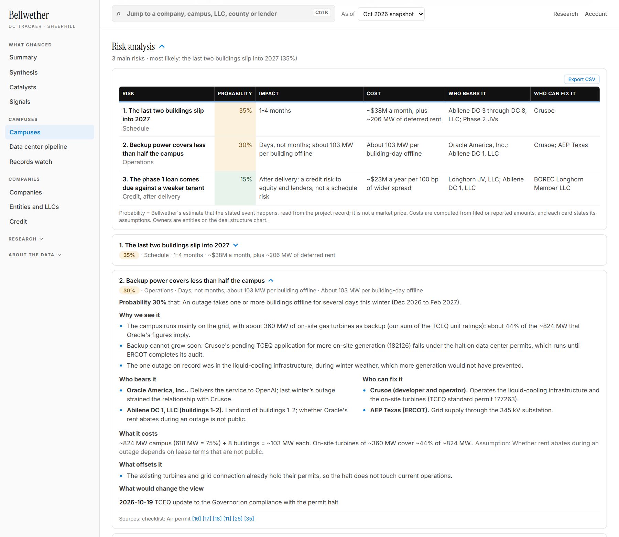
Task: Open source citation [11]
Action: point(227,518)
